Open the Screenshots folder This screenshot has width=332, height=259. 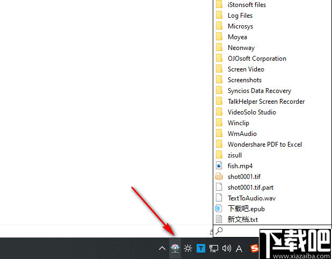244,80
